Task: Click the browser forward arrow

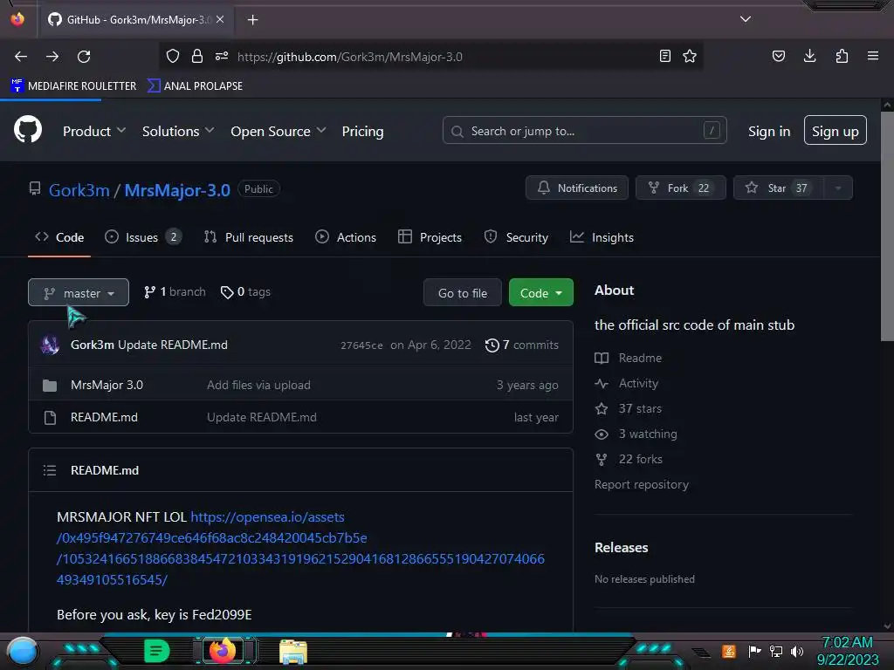Action: pos(52,57)
